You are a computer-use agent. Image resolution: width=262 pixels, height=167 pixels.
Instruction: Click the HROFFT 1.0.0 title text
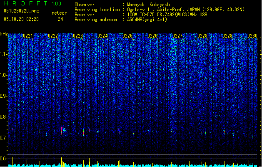[x=32, y=3]
